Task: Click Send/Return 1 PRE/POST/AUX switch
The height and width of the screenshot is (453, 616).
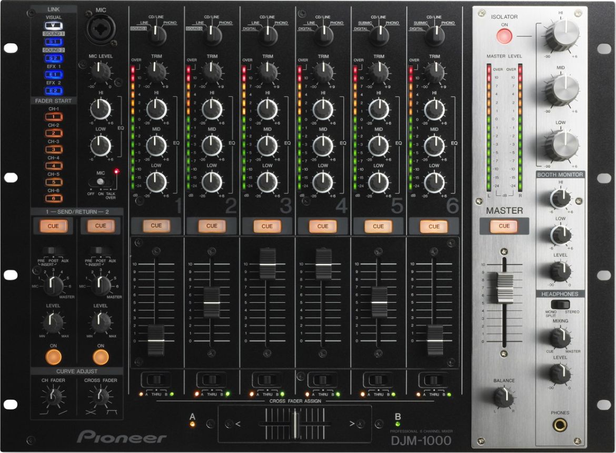Action: (x=53, y=251)
